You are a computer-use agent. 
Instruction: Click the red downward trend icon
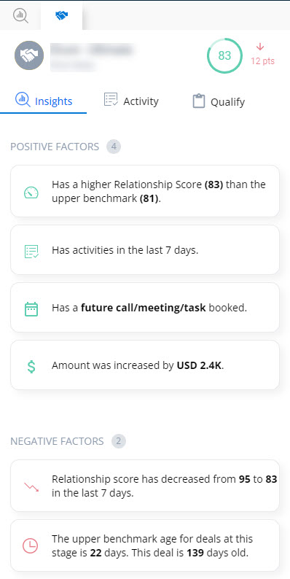pyautogui.click(x=31, y=486)
